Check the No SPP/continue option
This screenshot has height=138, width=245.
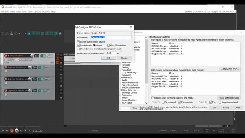108,45
